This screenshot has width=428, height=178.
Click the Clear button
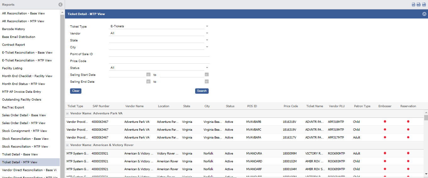pyautogui.click(x=76, y=91)
